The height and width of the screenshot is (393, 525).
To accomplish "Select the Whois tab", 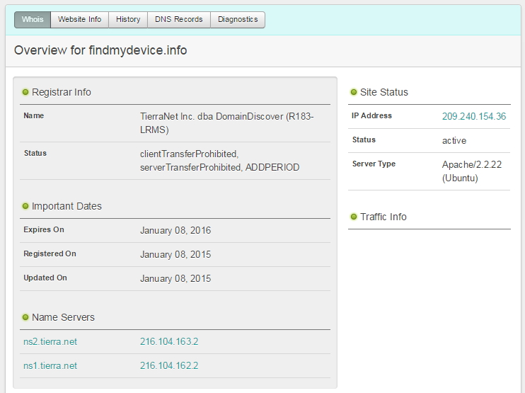I will pyautogui.click(x=33, y=20).
